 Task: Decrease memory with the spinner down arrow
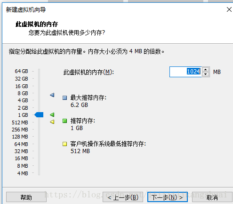point(205,74)
